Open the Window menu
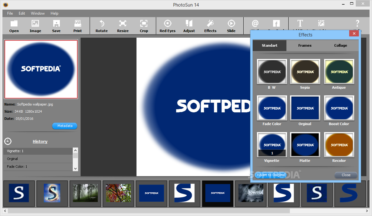The image size is (372, 216). coord(38,13)
